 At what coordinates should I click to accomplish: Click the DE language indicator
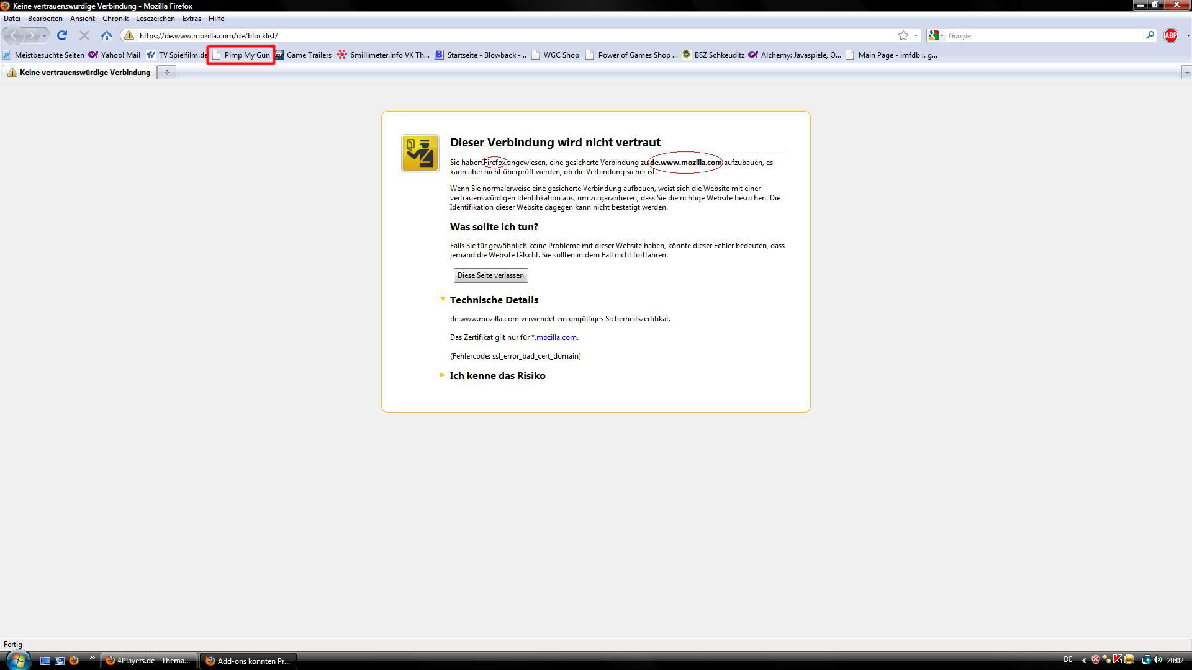tap(1068, 659)
